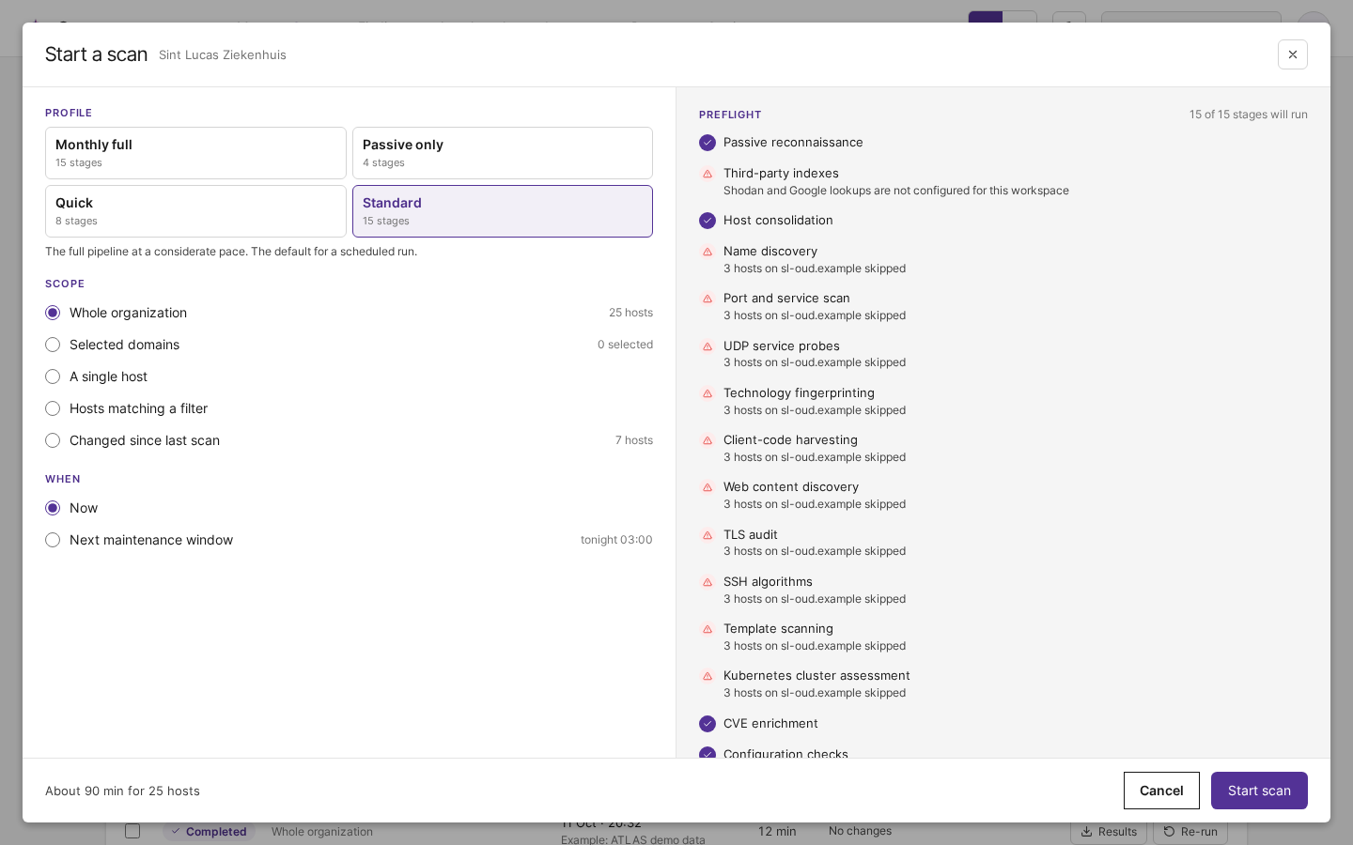Click the Shodan and Google lookups note
This screenshot has height=845, width=1353.
[896, 191]
